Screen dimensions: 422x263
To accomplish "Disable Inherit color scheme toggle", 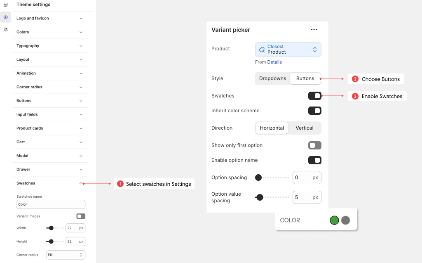I will (x=314, y=111).
